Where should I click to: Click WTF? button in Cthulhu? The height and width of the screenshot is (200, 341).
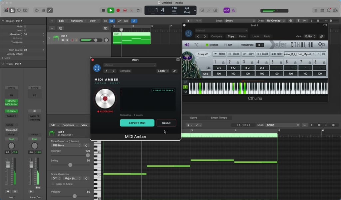(x=277, y=54)
